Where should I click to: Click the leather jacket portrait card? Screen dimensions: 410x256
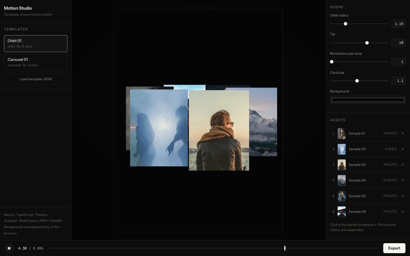(219, 130)
